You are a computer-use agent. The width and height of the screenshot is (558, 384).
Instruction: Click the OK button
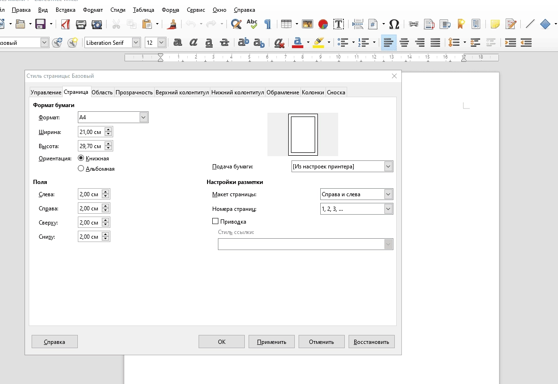(222, 342)
